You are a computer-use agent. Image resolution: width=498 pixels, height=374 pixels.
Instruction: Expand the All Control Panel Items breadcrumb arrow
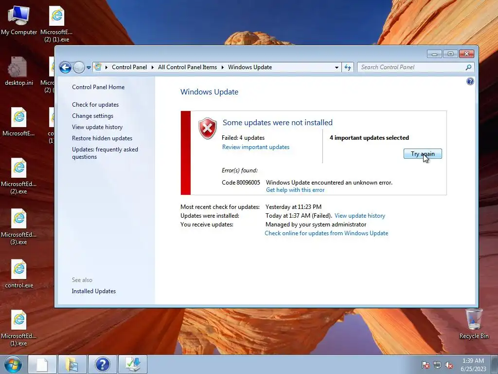223,67
